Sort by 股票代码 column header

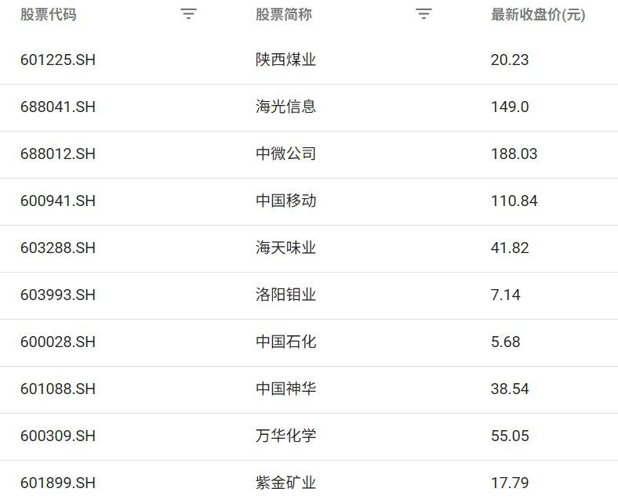click(49, 14)
